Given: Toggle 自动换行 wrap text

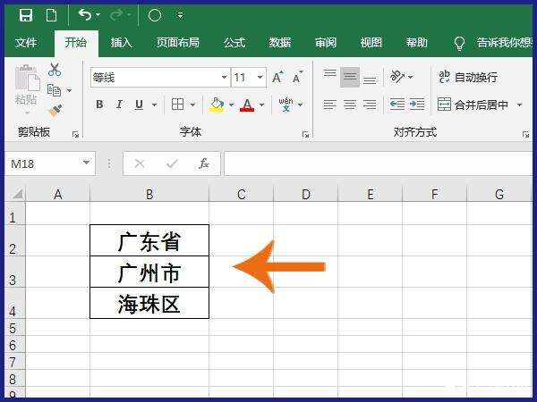Looking at the screenshot, I should coord(468,77).
